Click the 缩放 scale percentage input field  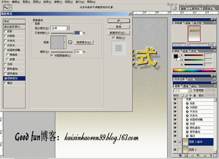coord(78,52)
